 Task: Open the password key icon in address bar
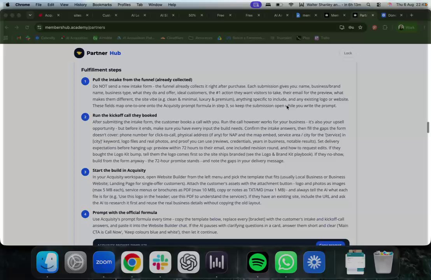pyautogui.click(x=351, y=27)
